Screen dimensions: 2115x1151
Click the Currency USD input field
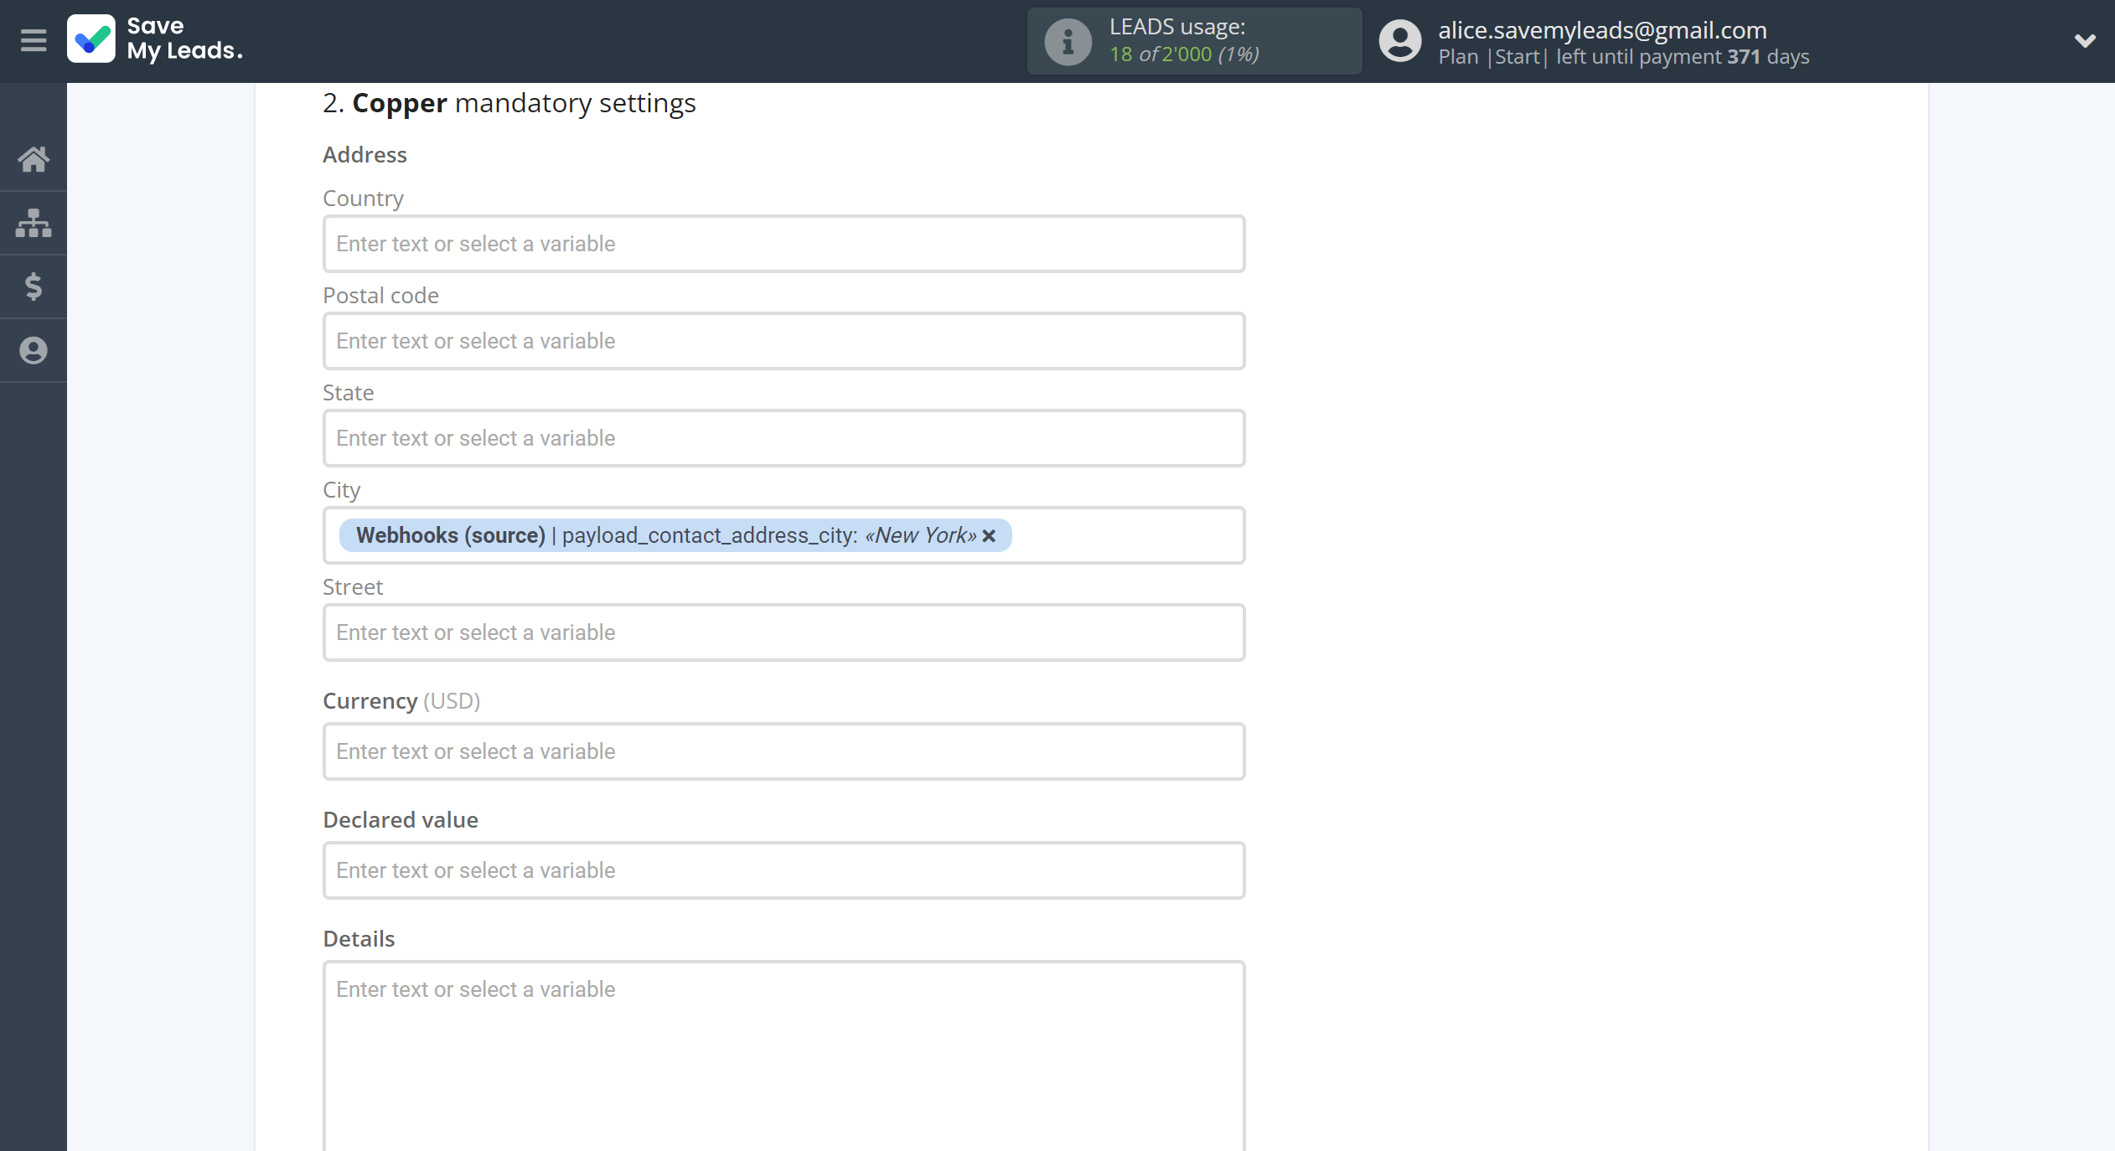coord(783,751)
